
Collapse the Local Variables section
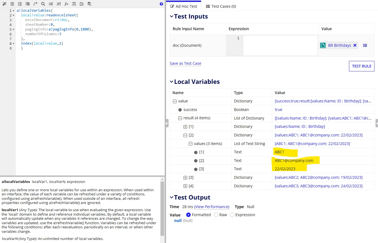[x=171, y=82]
